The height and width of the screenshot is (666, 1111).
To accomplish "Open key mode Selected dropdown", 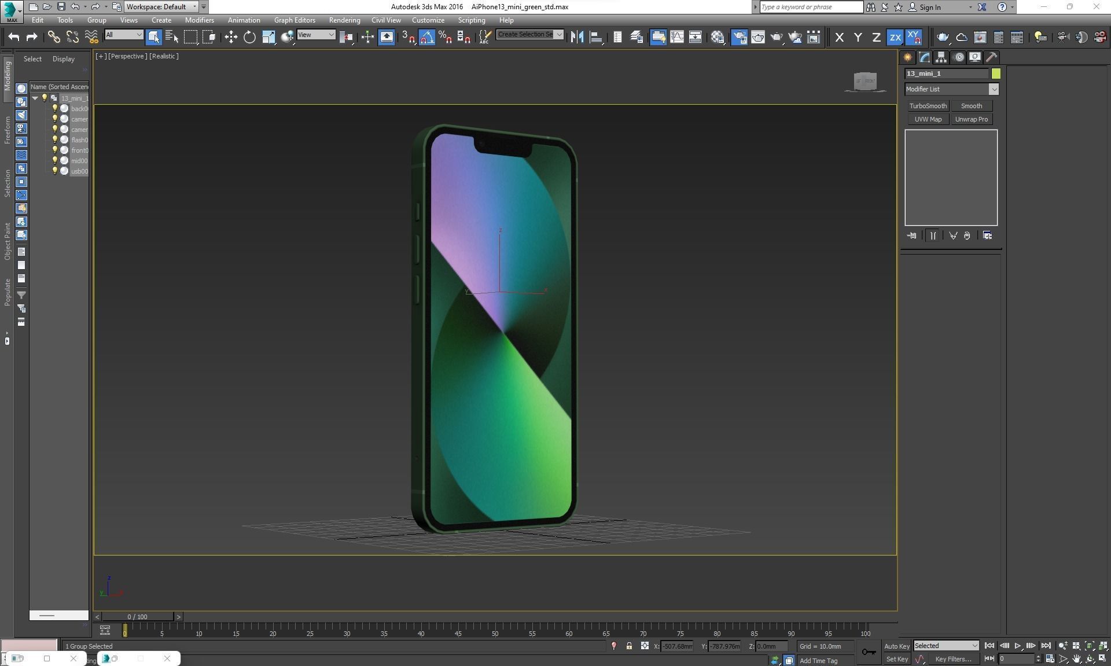I will tap(946, 646).
